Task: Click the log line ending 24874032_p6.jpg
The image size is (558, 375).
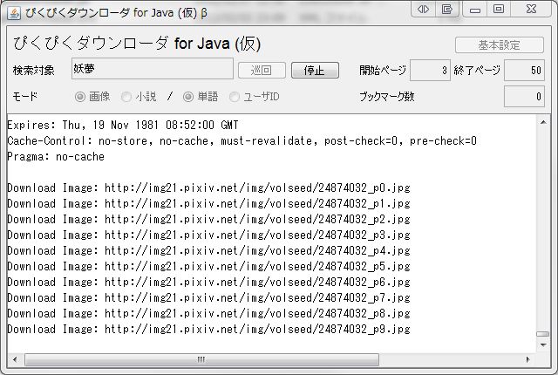Action: (x=209, y=283)
